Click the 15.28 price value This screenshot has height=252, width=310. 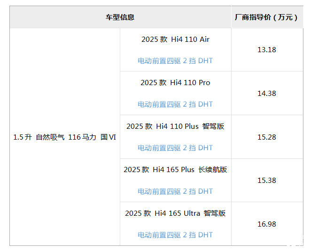pyautogui.click(x=266, y=137)
